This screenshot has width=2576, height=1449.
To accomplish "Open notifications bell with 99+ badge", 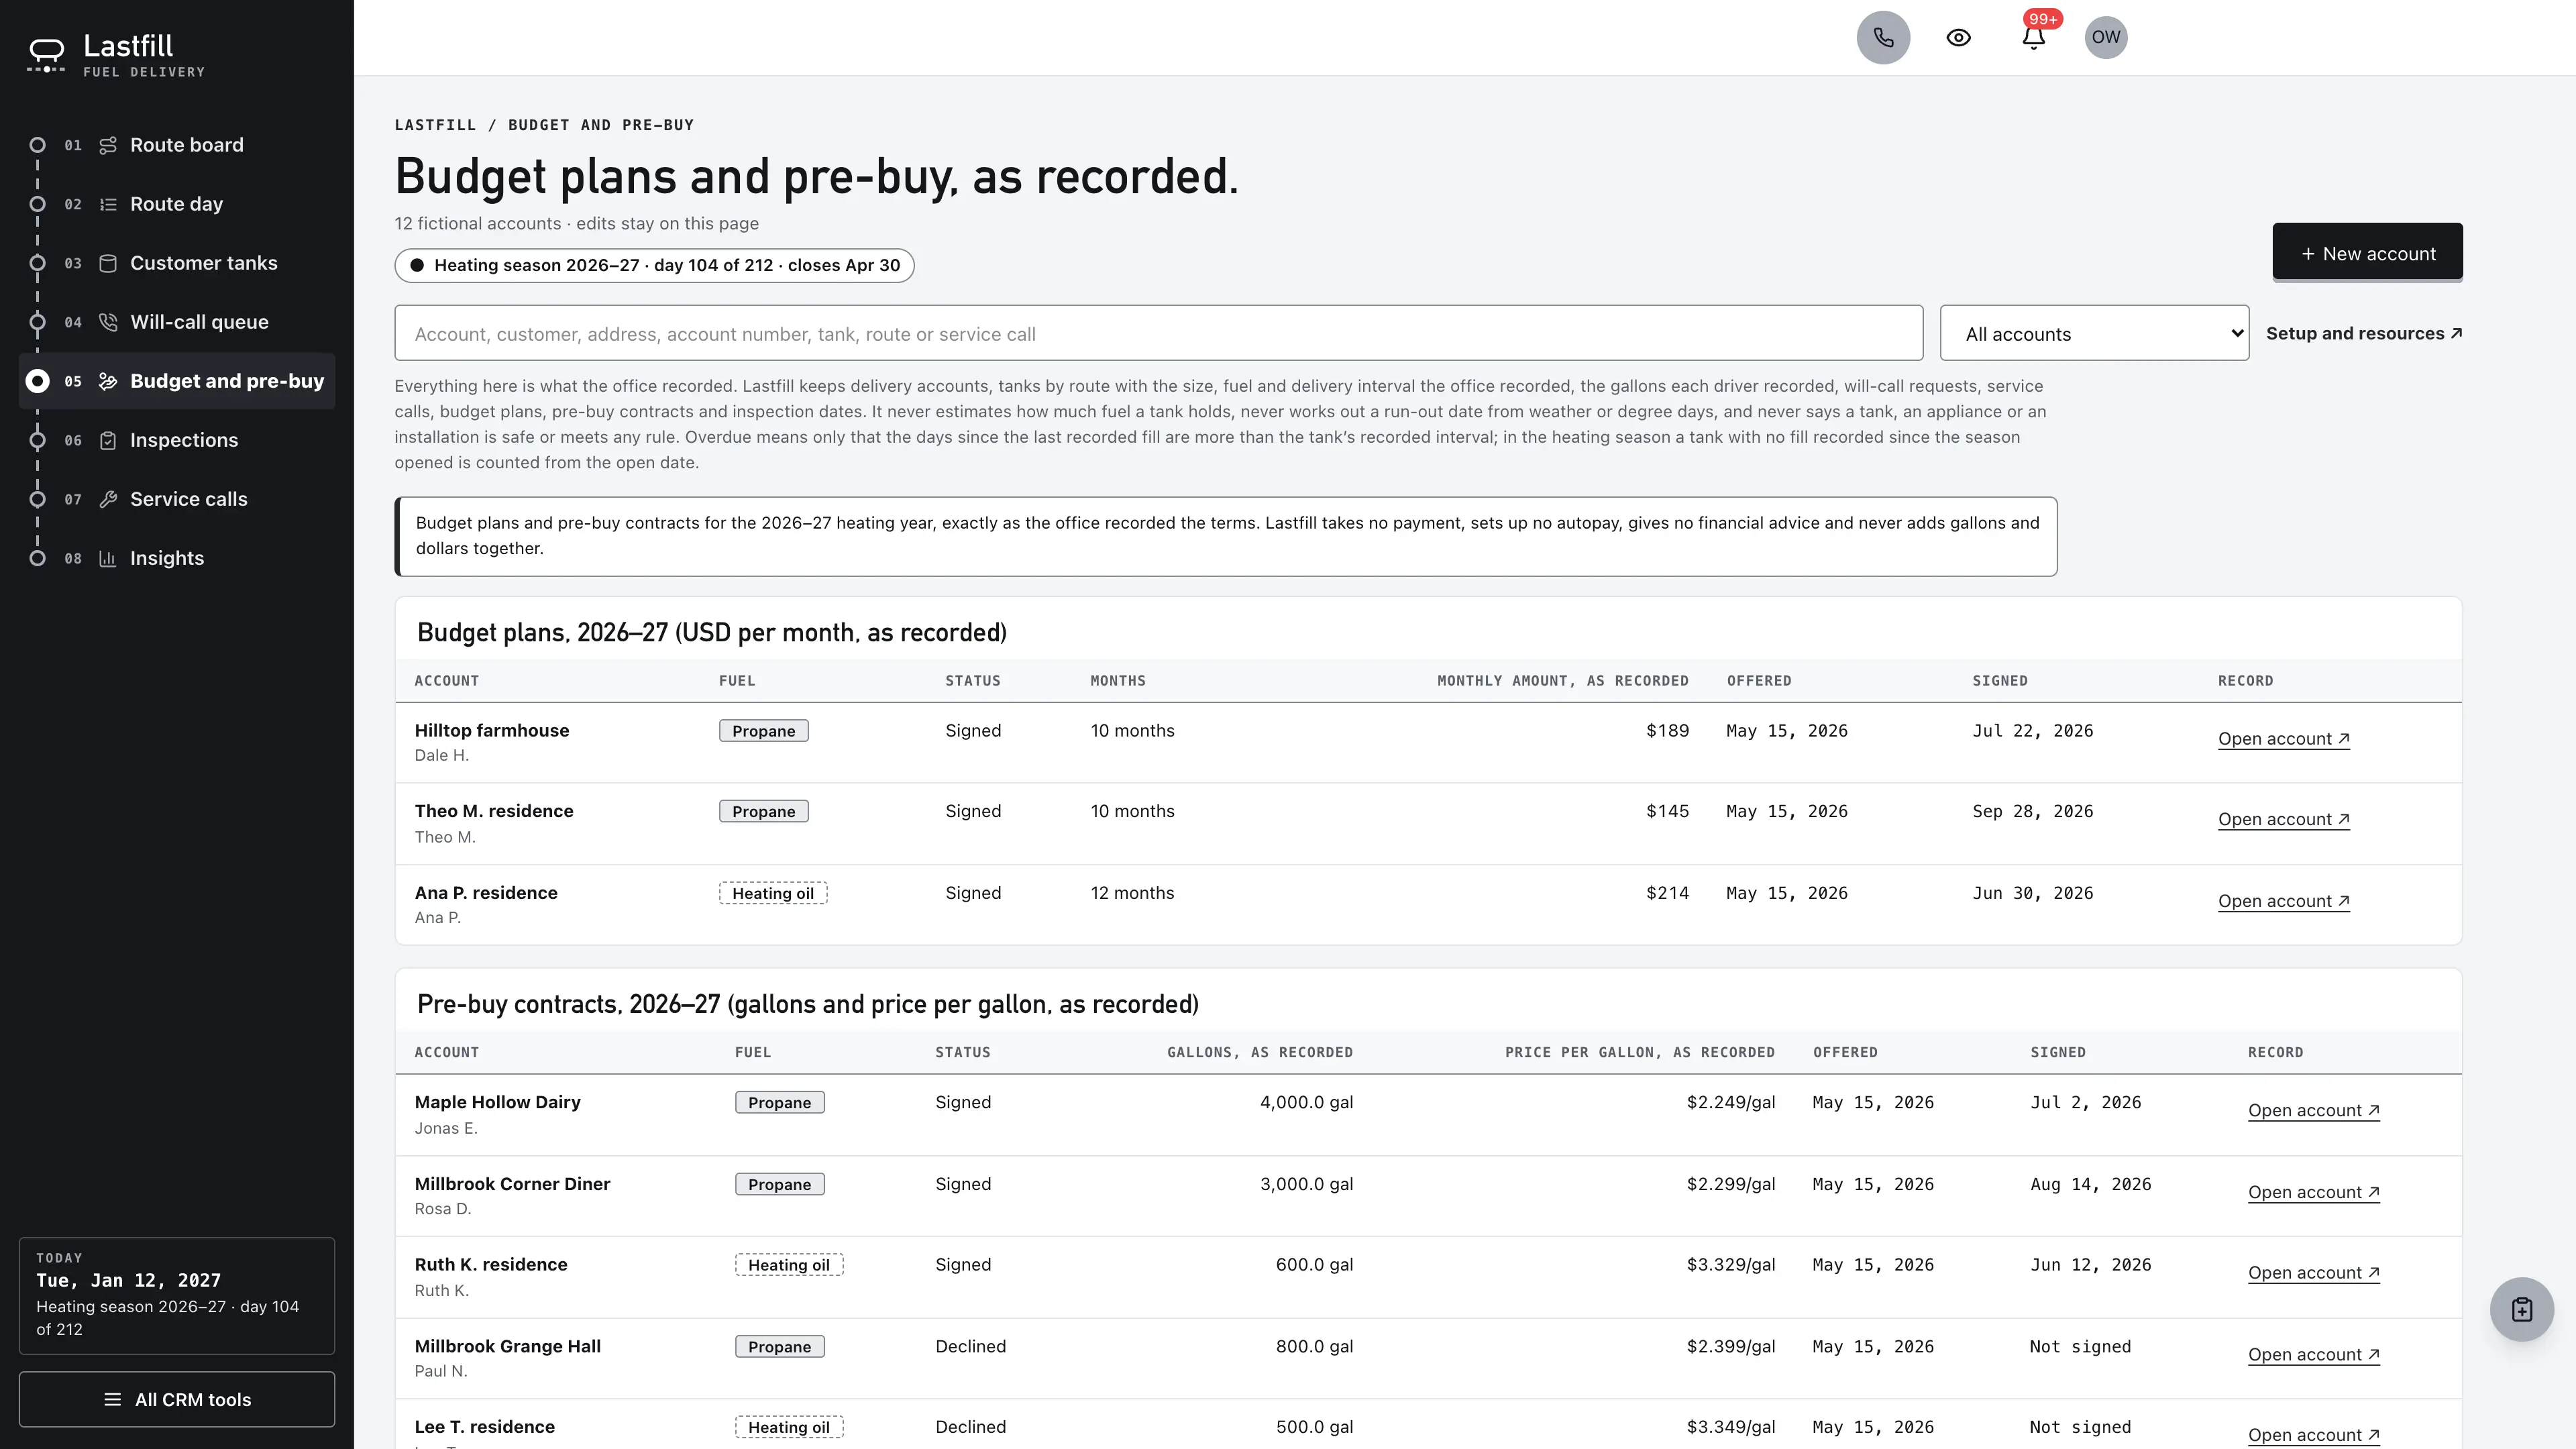I will [x=2033, y=38].
